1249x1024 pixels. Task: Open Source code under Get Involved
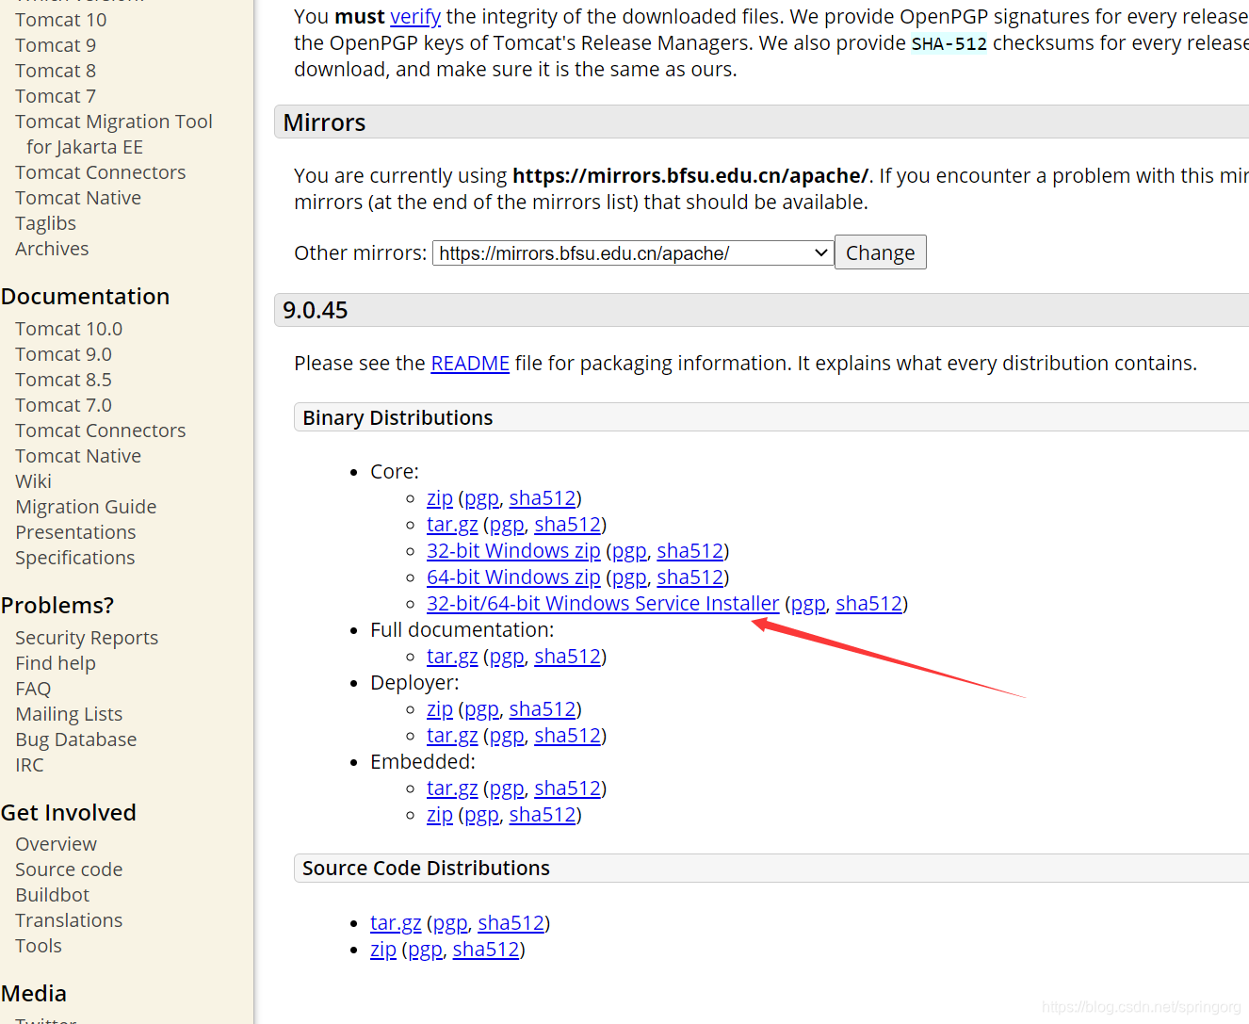[x=69, y=870]
